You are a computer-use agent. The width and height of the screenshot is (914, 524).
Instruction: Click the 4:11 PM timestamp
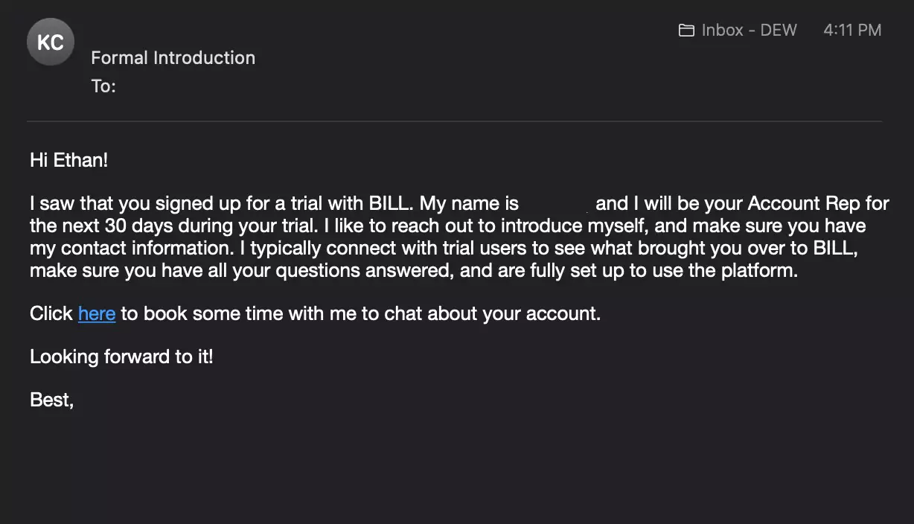852,31
